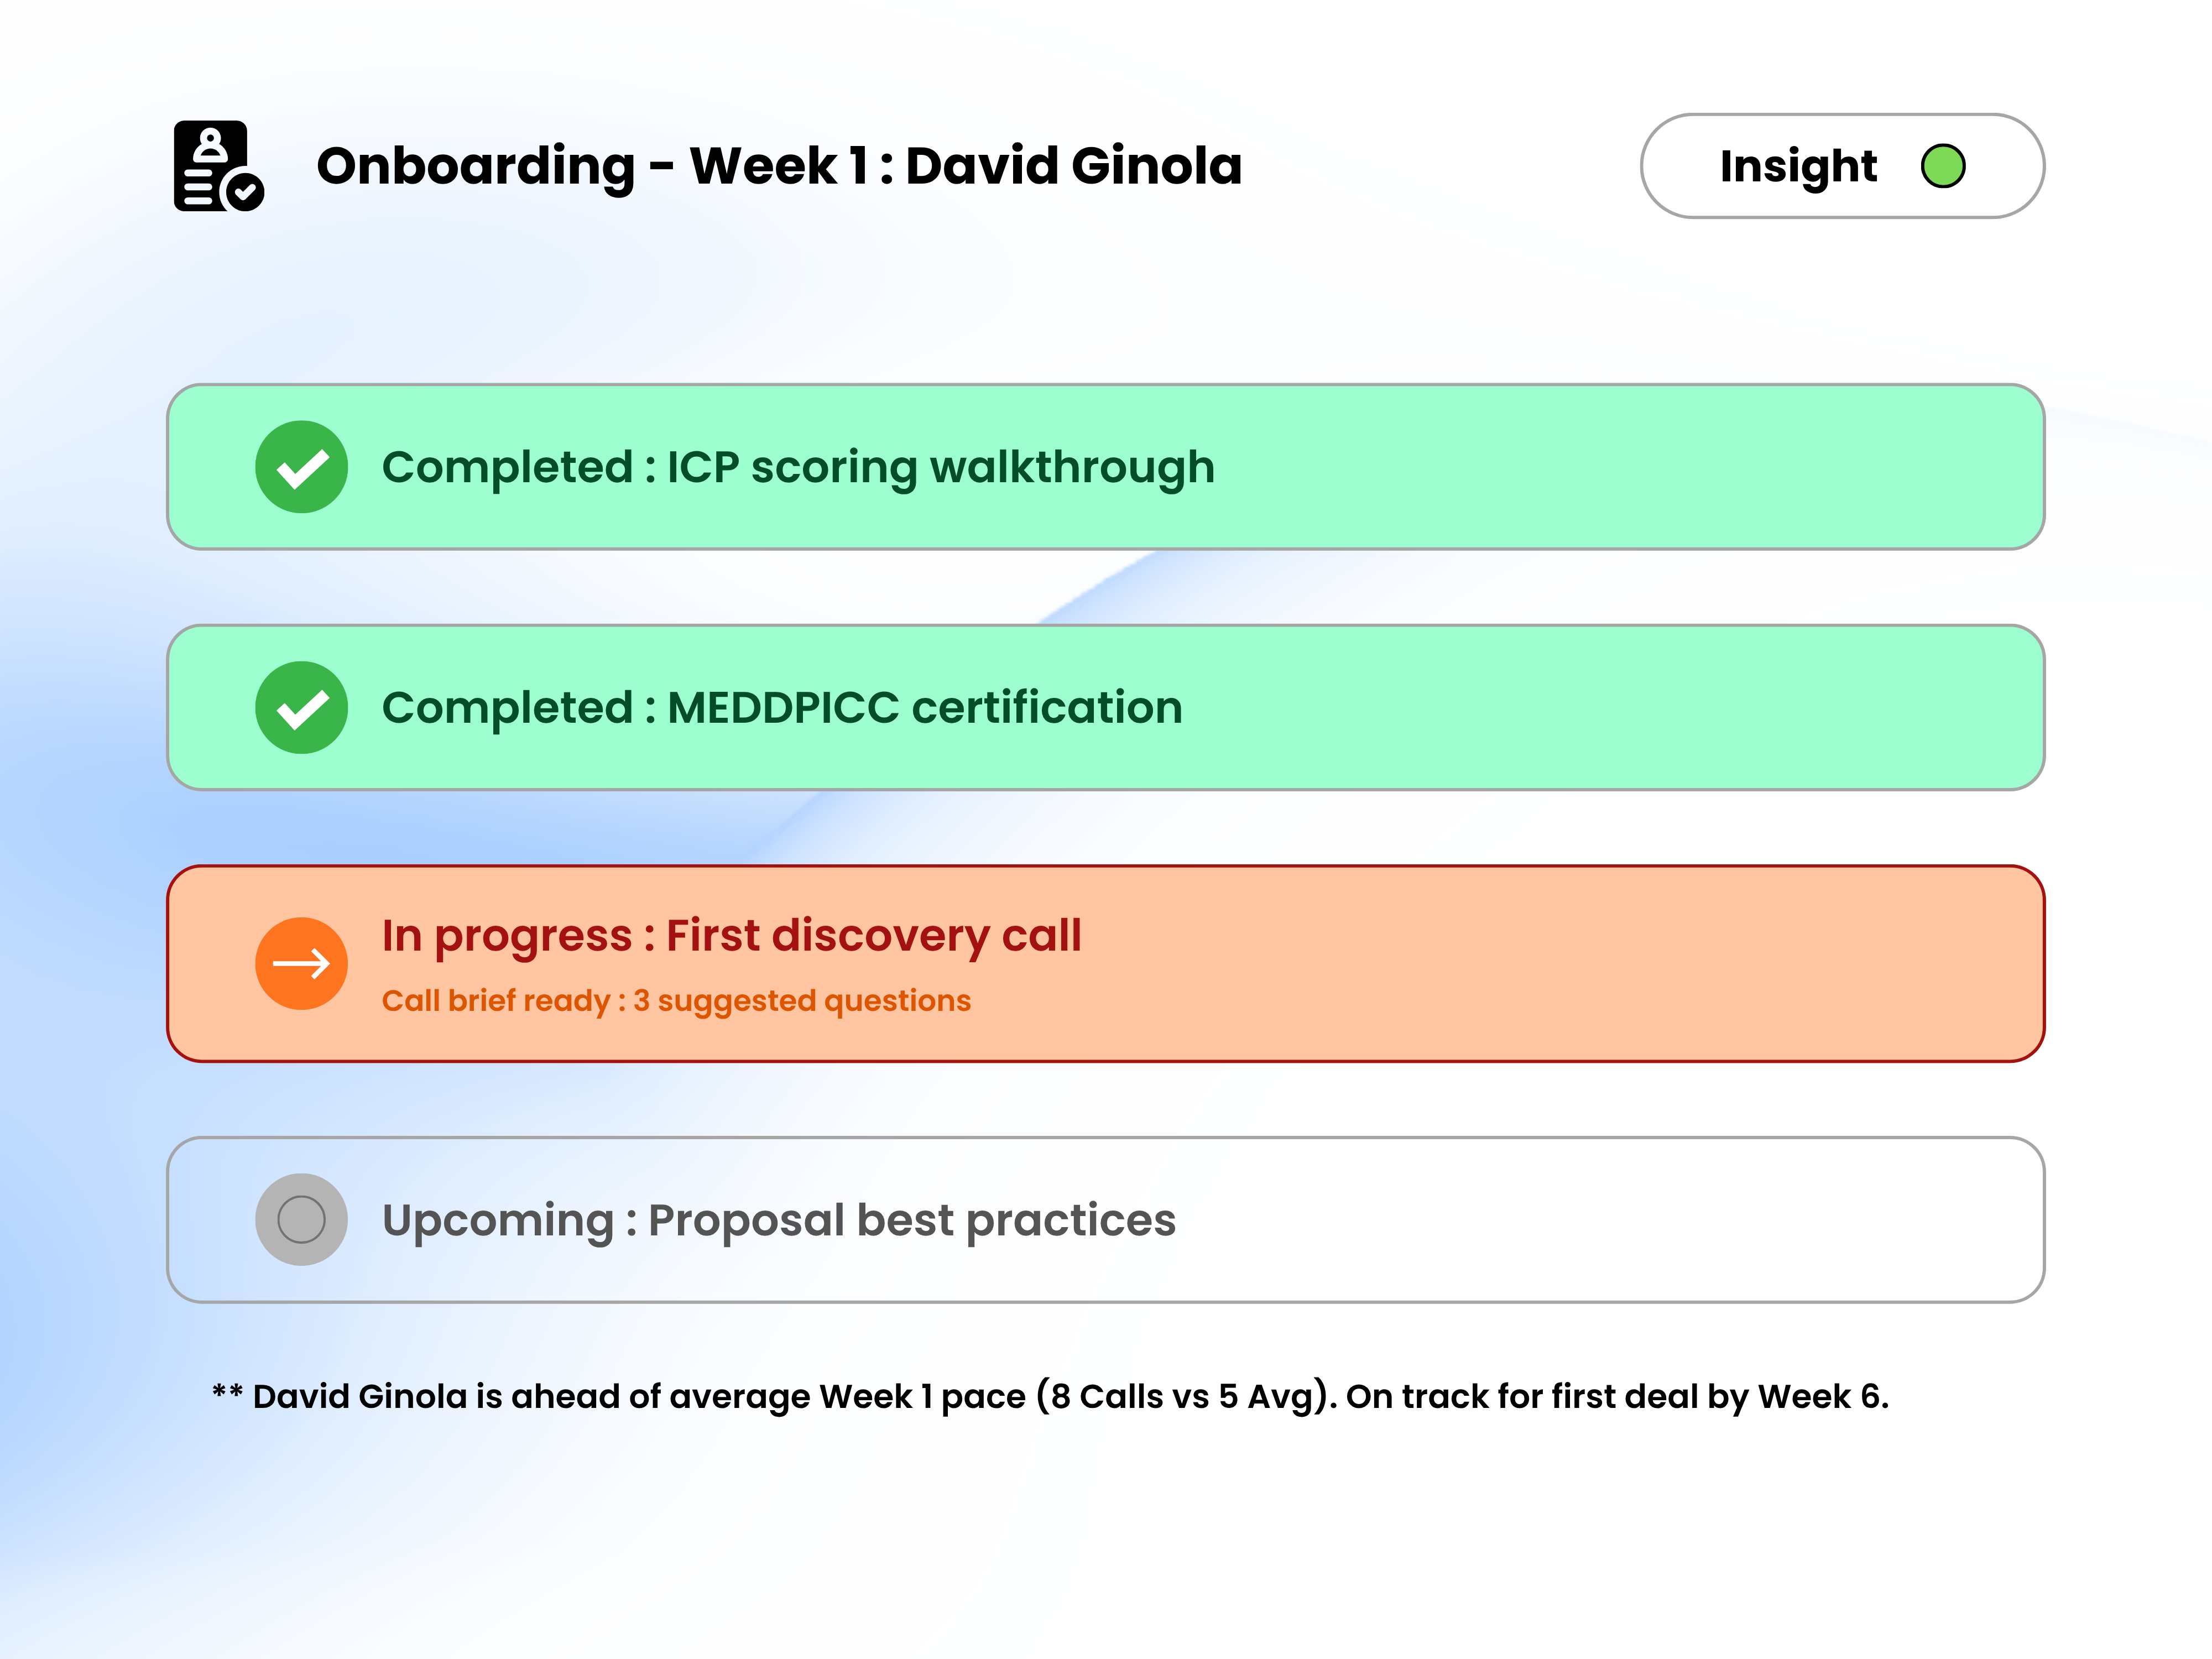This screenshot has width=2212, height=1659.
Task: Click the gray circle upcoming status icon
Action: (301, 1220)
